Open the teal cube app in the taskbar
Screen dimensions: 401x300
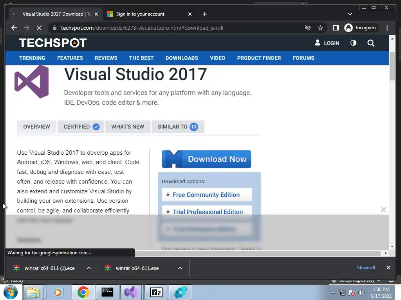pyautogui.click(x=181, y=292)
